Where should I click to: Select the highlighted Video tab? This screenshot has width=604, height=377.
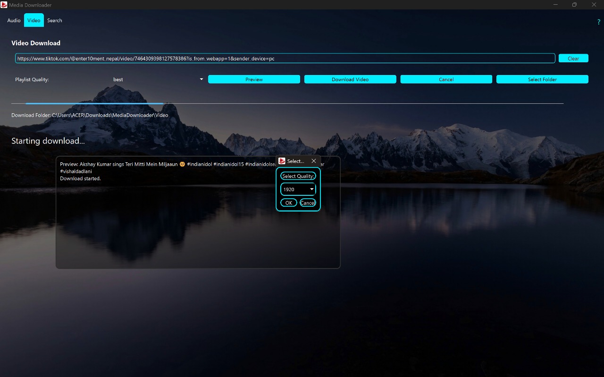[34, 20]
